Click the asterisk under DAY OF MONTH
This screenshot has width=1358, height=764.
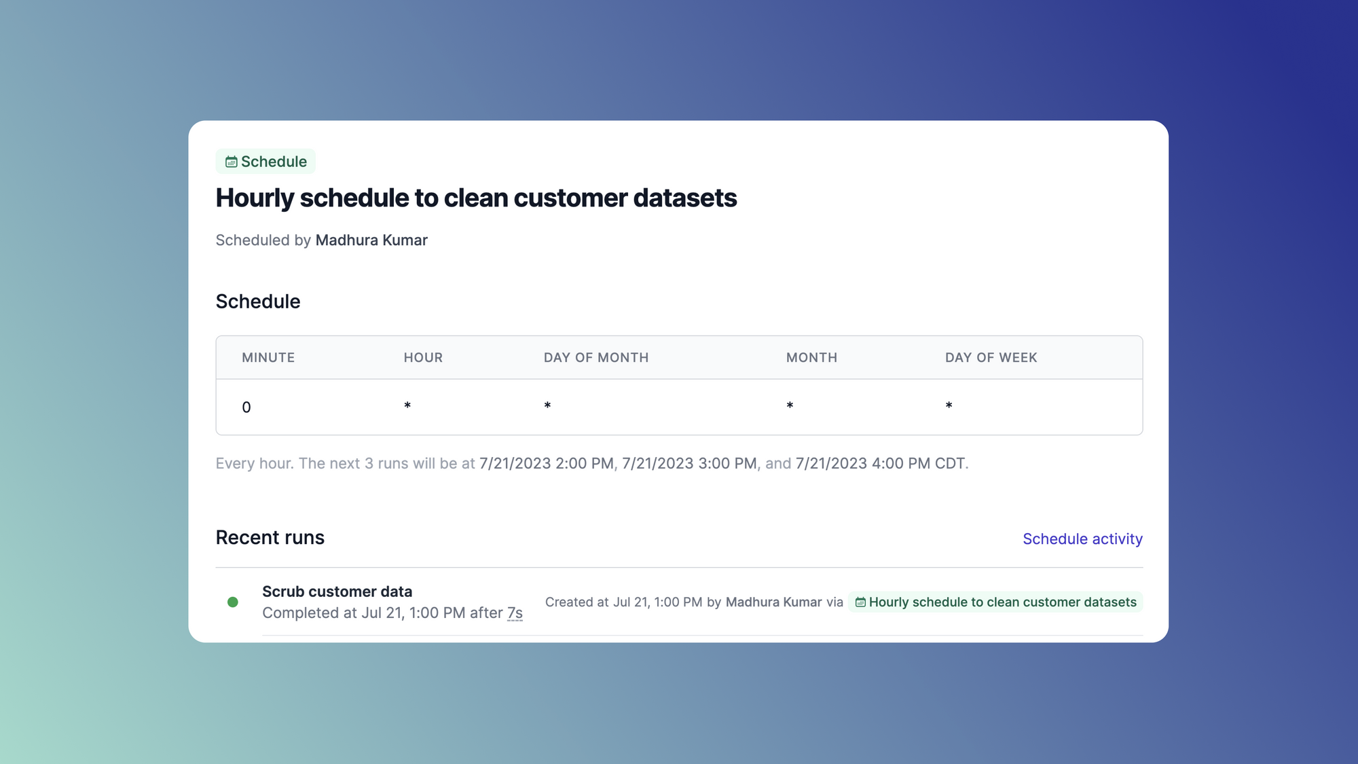click(x=547, y=405)
